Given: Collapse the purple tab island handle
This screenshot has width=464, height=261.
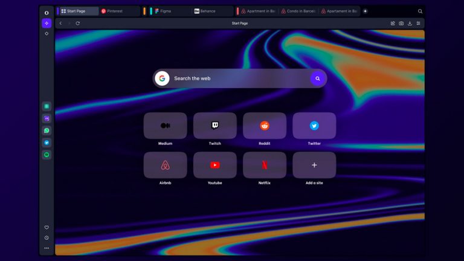Looking at the screenshot, I should [x=58, y=11].
